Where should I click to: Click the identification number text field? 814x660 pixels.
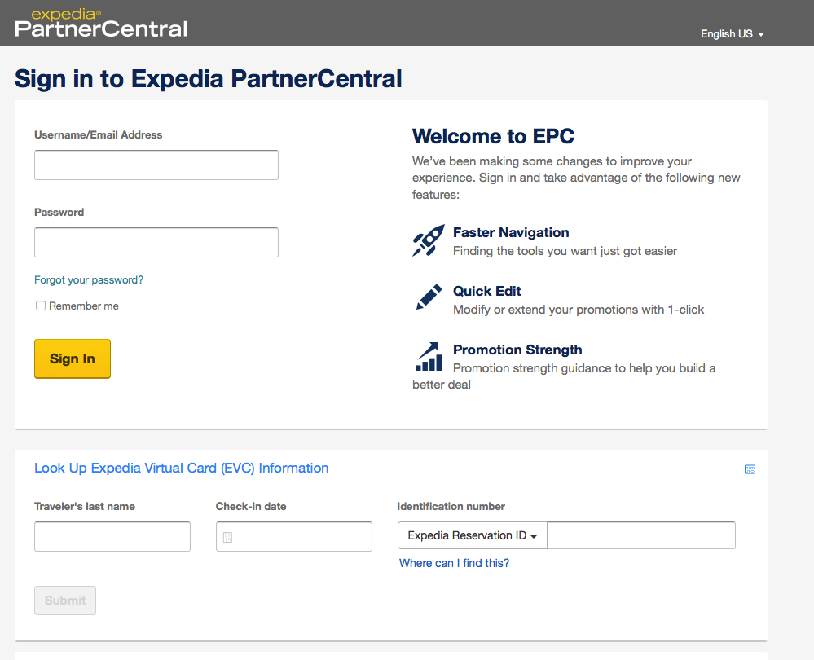pos(641,536)
